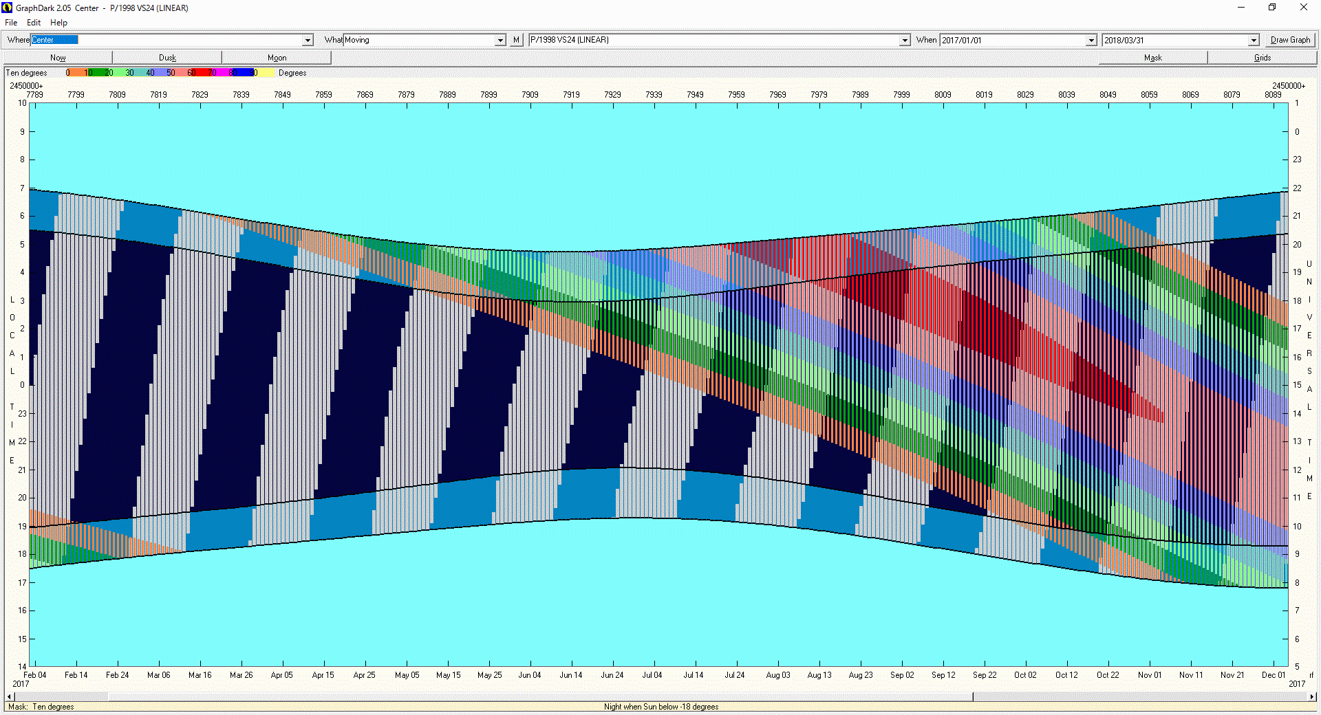1321x715 pixels.
Task: Click the 'Feb 04' date label on bottom axis
Action: (x=34, y=675)
